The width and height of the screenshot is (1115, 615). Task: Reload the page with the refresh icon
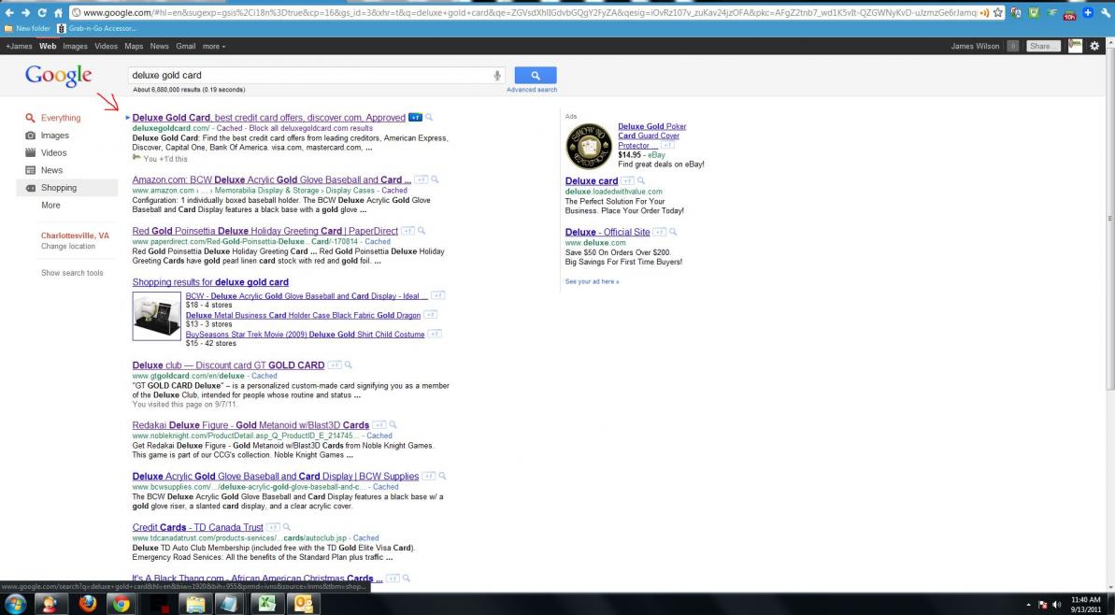pyautogui.click(x=42, y=13)
